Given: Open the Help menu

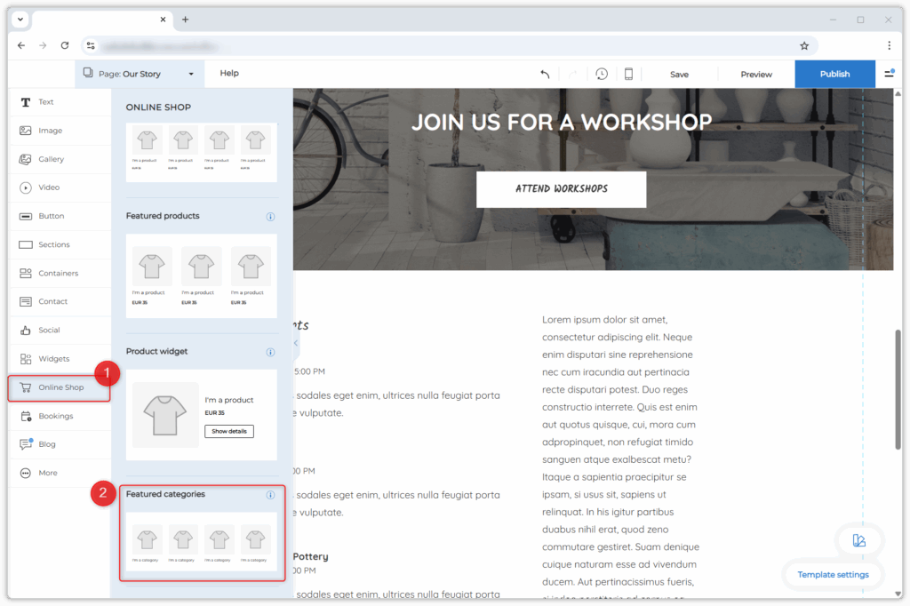Looking at the screenshot, I should click(229, 73).
